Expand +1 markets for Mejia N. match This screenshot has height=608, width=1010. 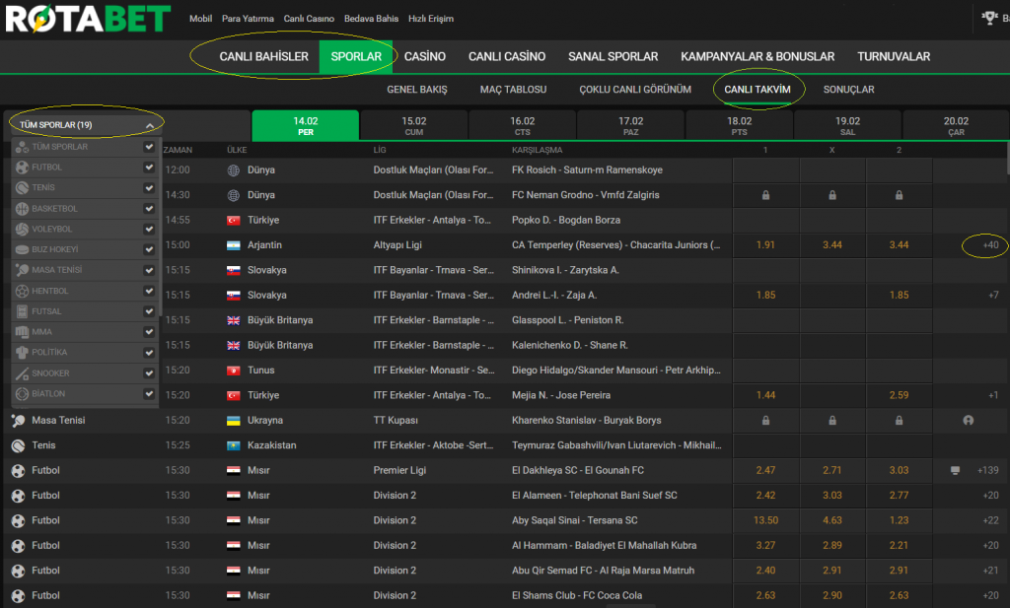tap(993, 396)
